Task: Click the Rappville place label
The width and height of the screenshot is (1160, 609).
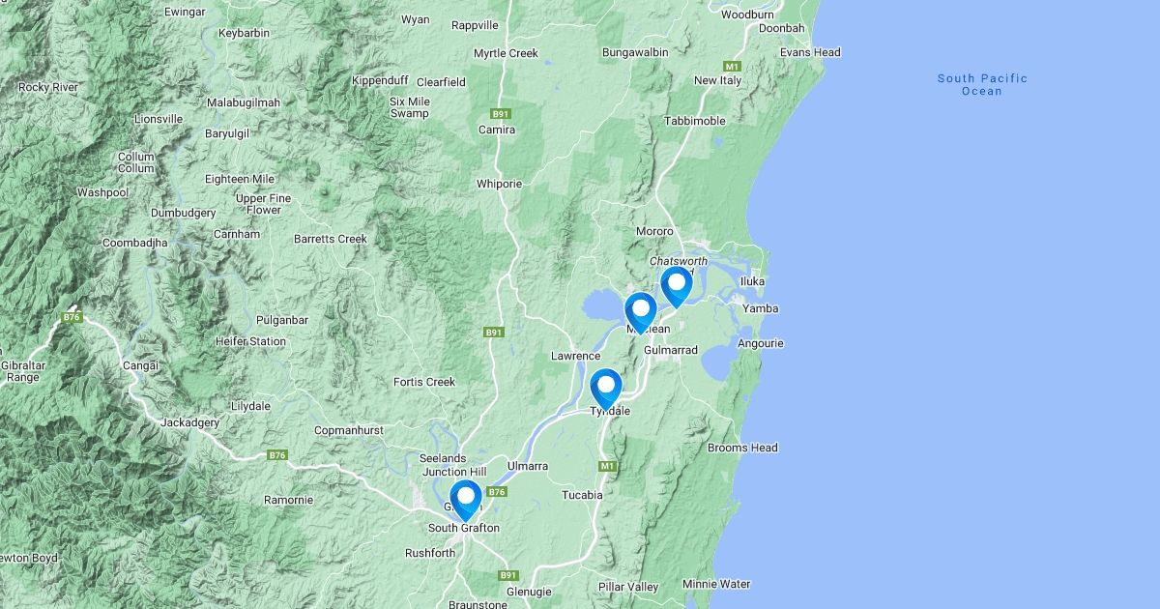Action: pyautogui.click(x=475, y=25)
